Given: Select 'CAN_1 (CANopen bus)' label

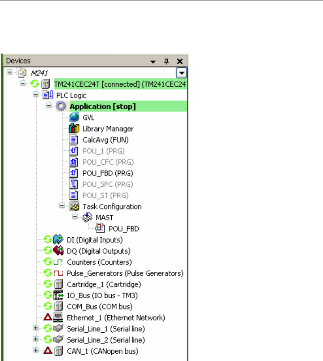Looking at the screenshot, I should coord(103,351).
